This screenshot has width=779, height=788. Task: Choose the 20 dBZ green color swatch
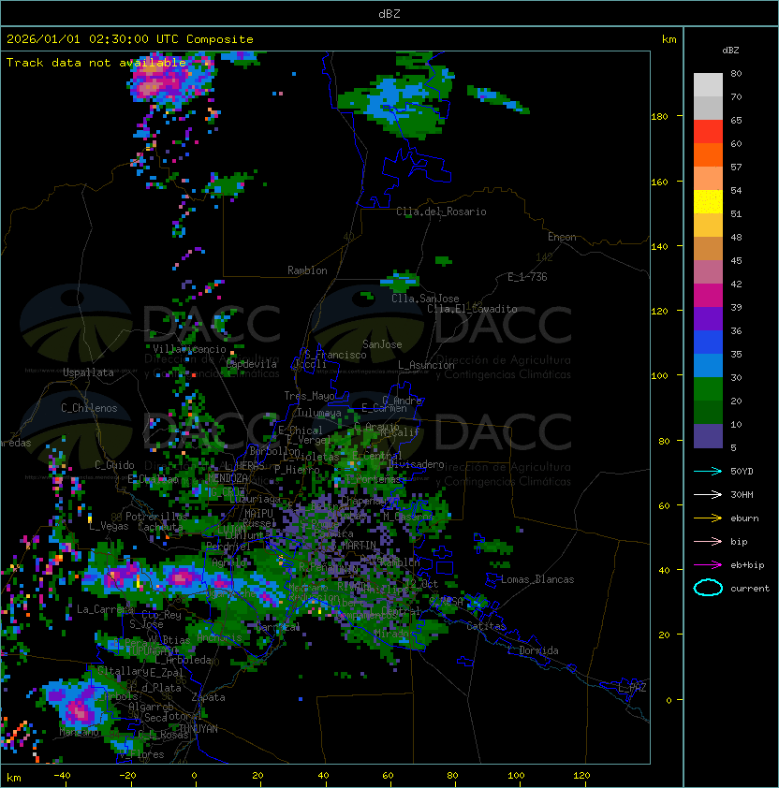708,388
